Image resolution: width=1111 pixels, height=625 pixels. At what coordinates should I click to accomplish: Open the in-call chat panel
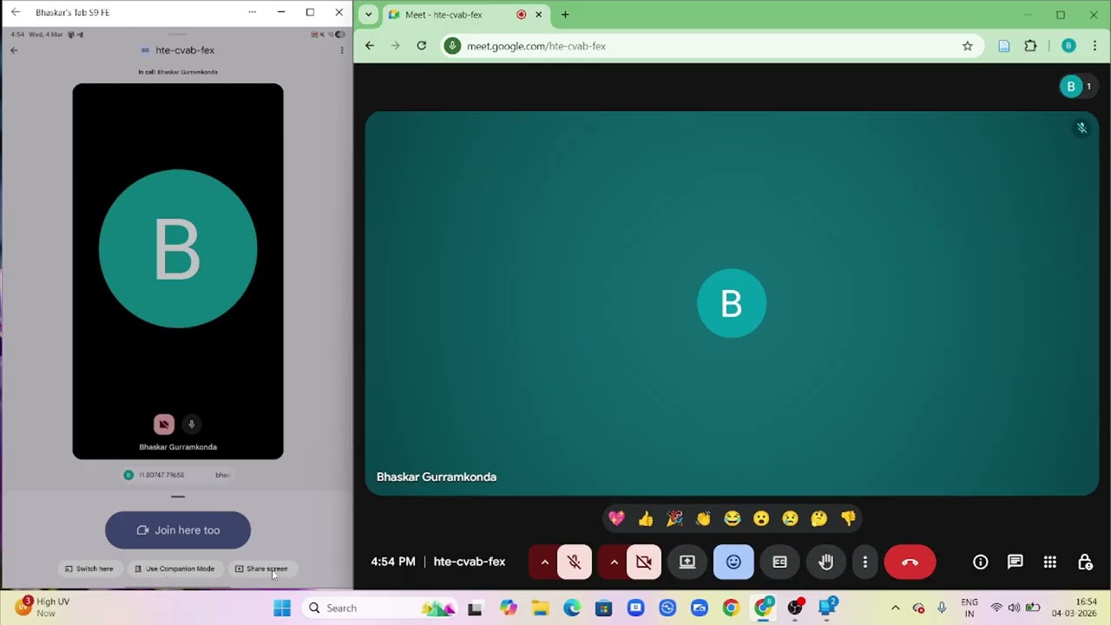[x=1015, y=562]
